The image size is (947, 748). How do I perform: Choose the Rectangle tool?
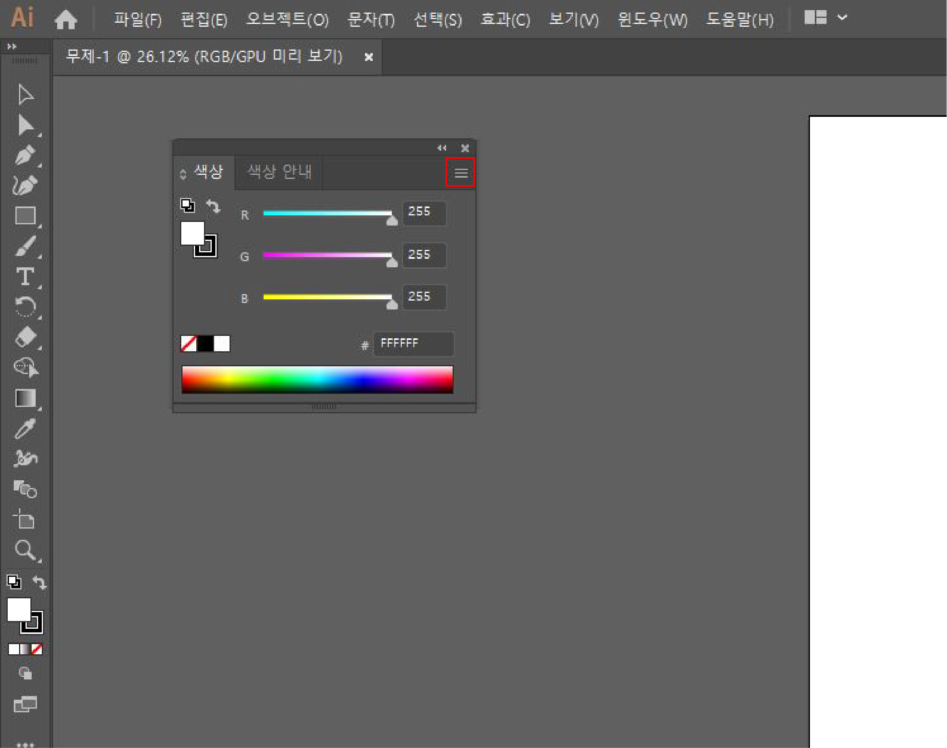coord(26,215)
